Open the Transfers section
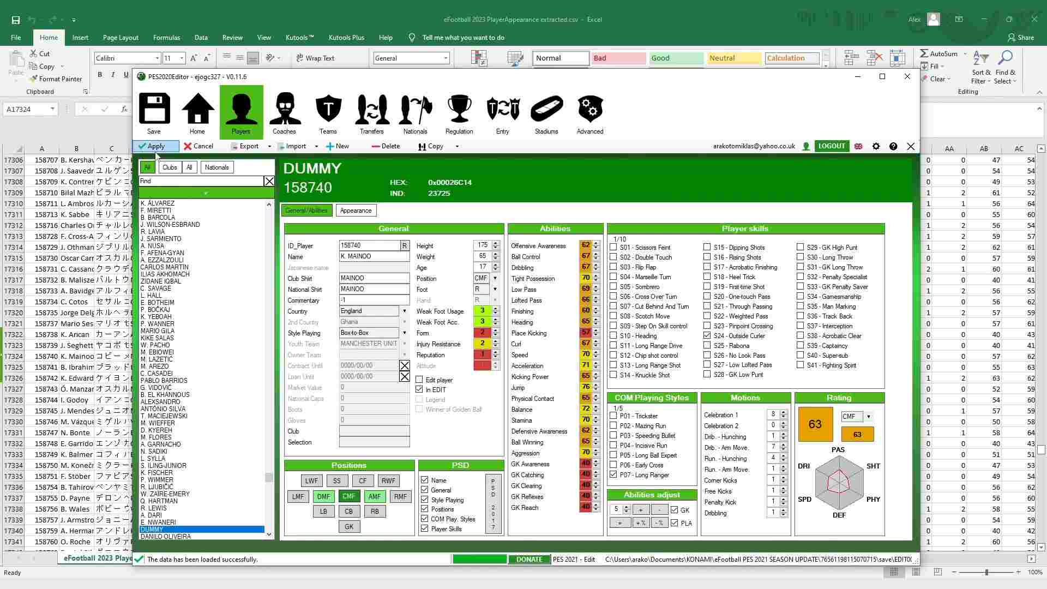The width and height of the screenshot is (1047, 589). [372, 113]
